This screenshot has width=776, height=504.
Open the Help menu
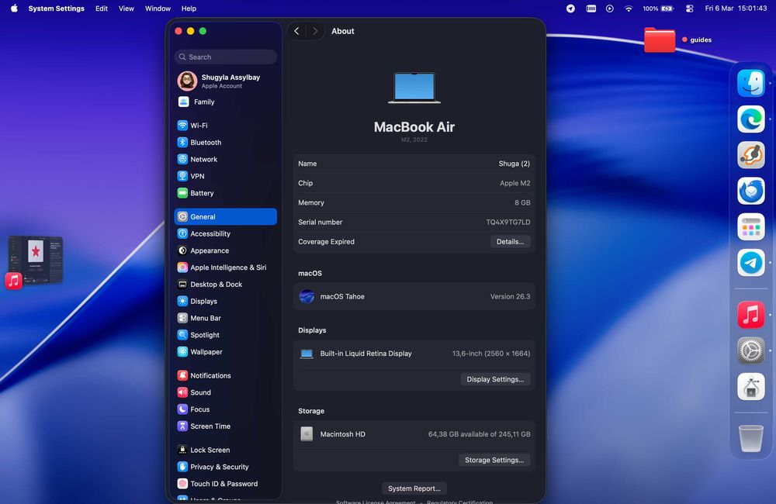point(189,9)
